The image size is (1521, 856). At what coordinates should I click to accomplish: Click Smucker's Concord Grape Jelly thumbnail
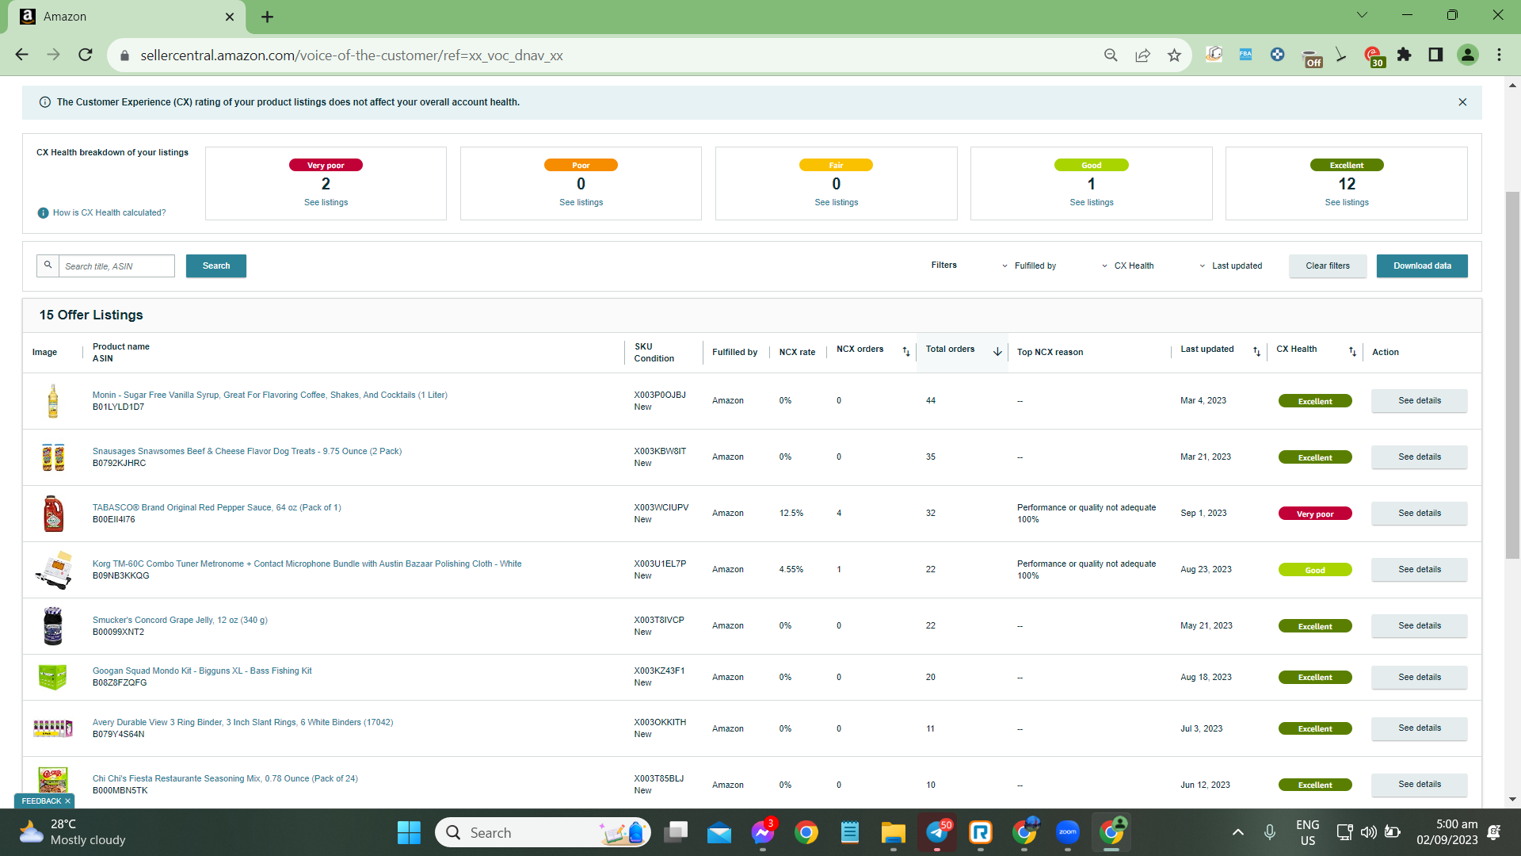tap(52, 625)
